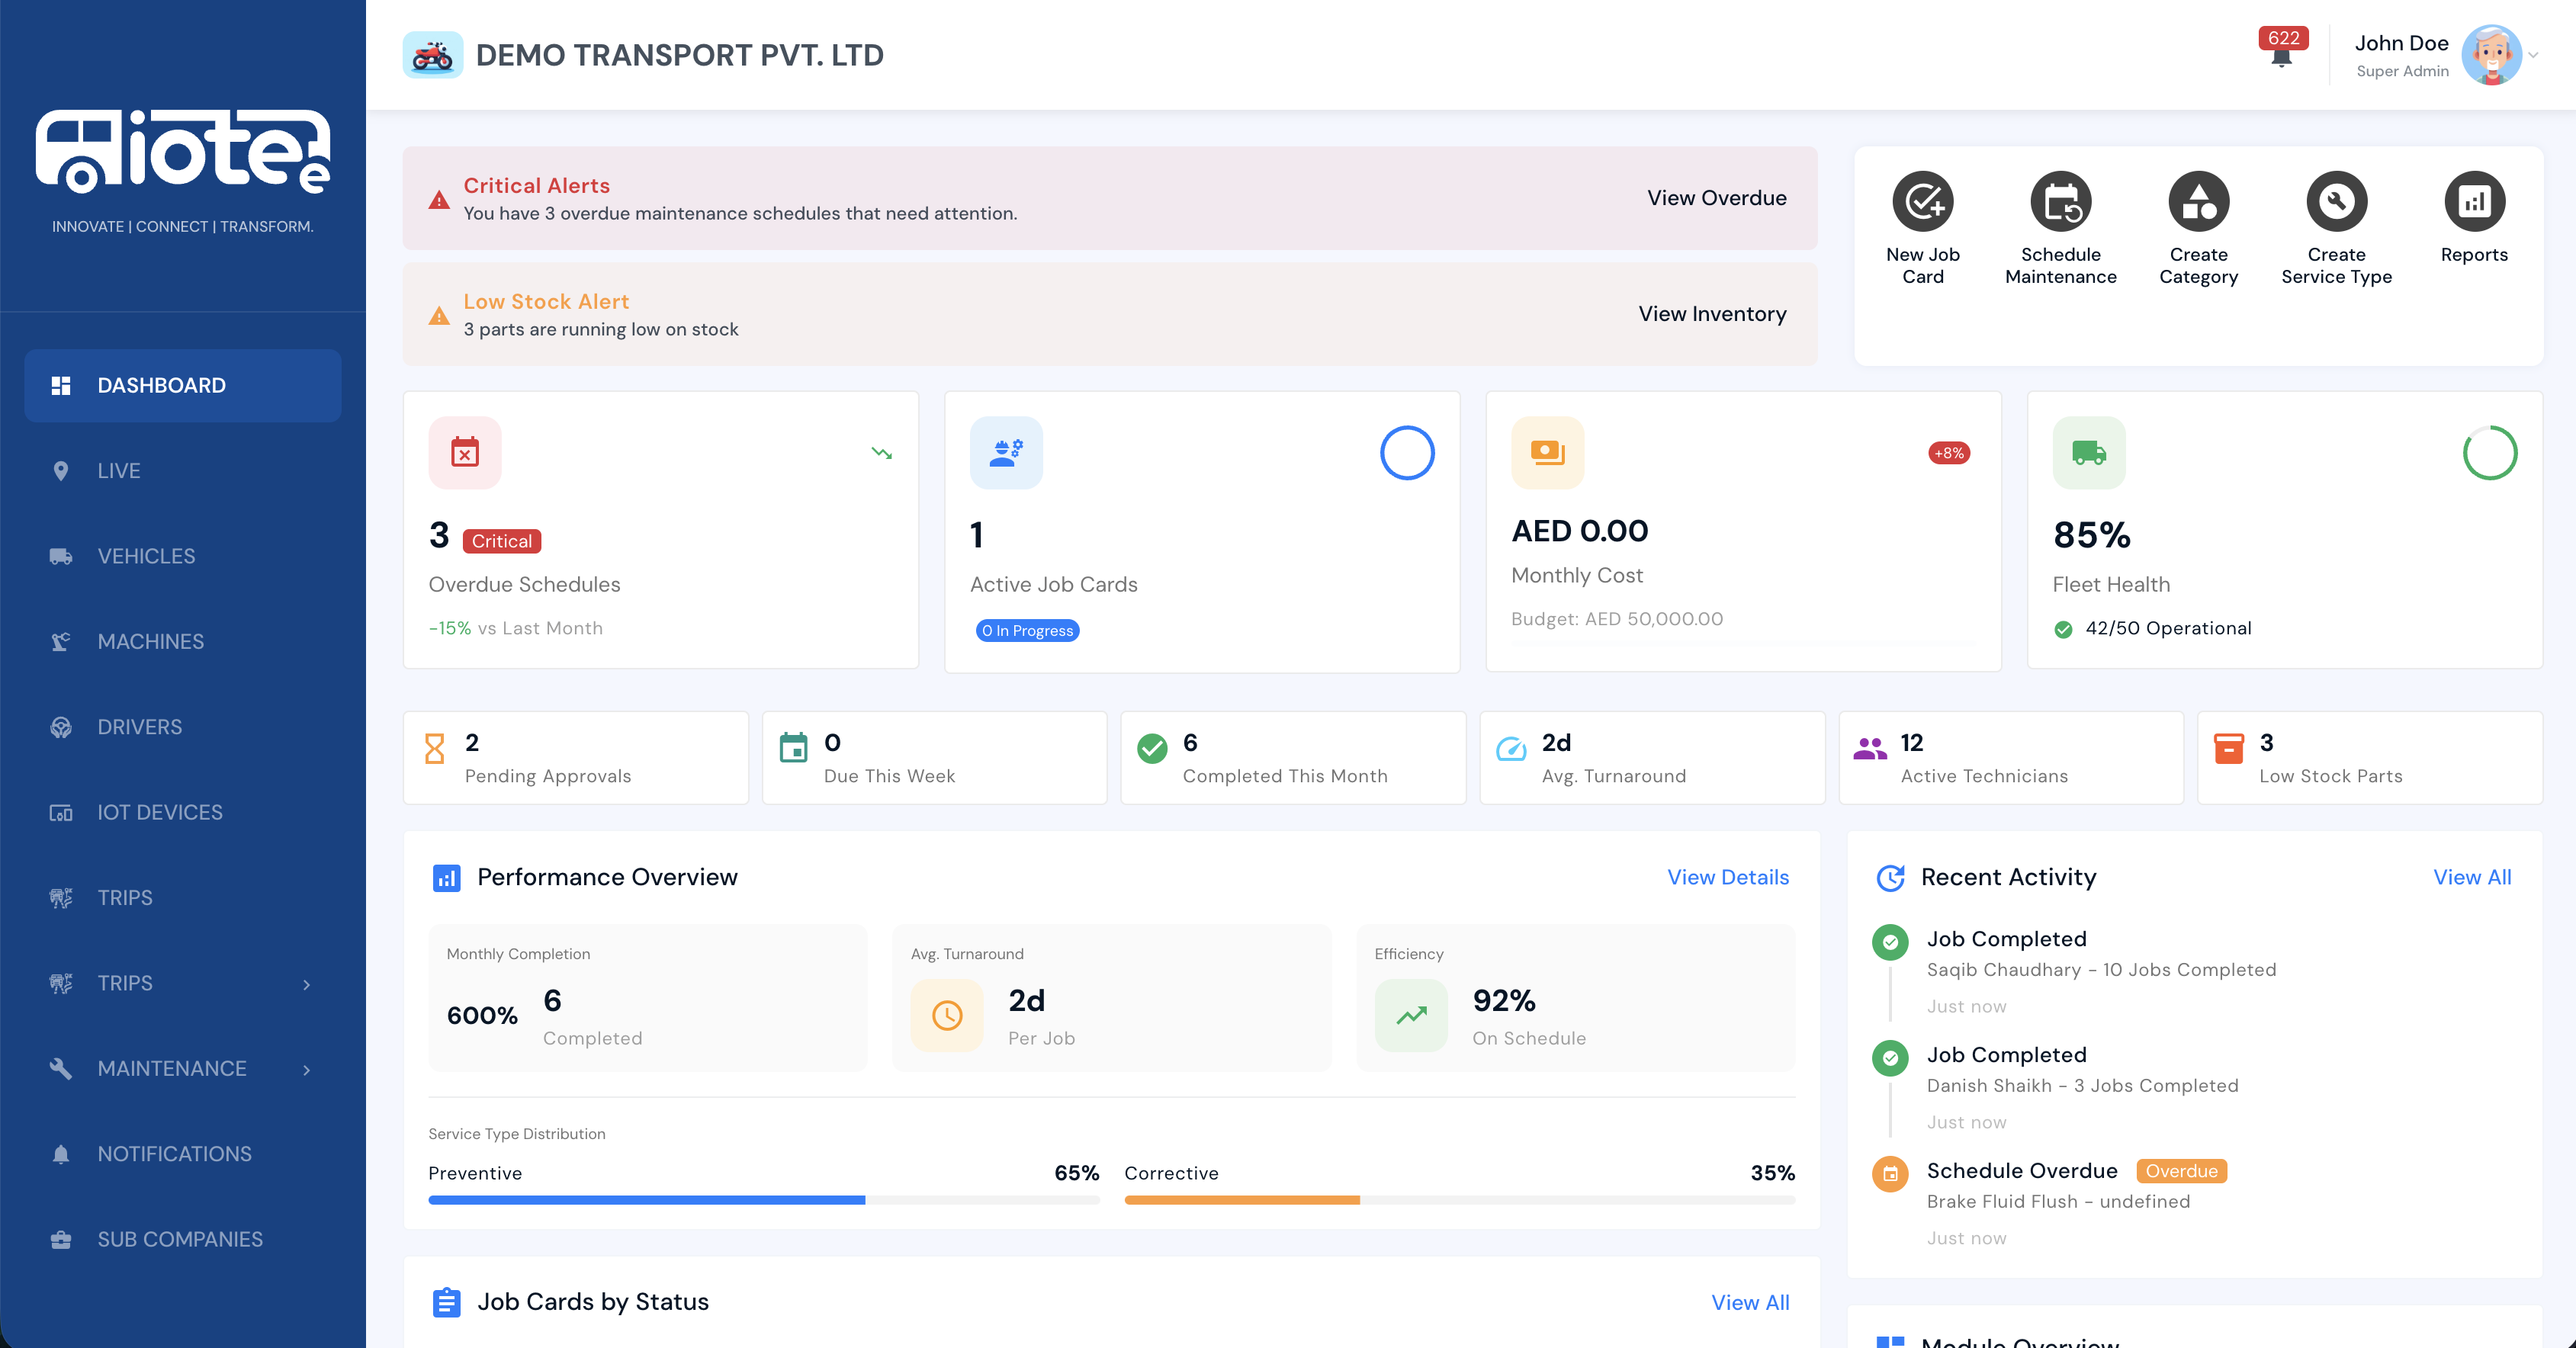2576x1348 pixels.
Task: Click View Details on Performance Overview
Action: [x=1727, y=877]
